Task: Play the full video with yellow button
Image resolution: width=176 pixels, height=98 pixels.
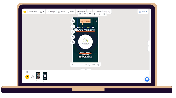Action: pos(27,77)
